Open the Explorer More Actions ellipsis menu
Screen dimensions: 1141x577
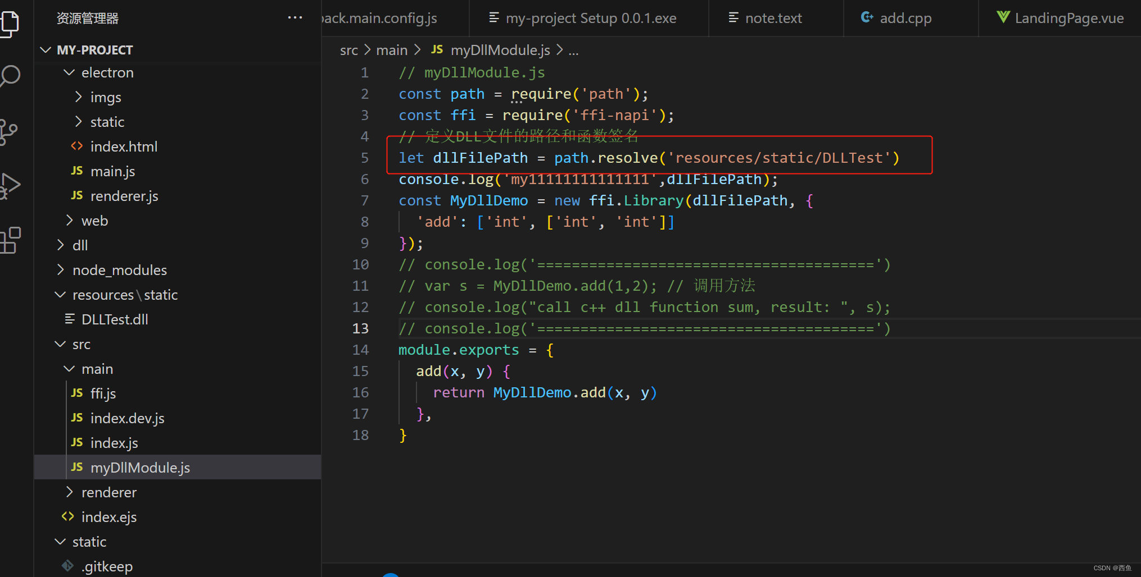[295, 17]
